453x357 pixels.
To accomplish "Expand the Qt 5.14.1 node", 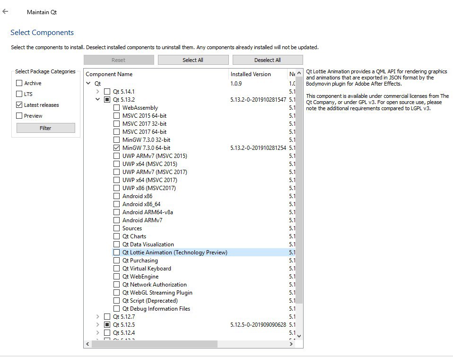I will 98,92.
